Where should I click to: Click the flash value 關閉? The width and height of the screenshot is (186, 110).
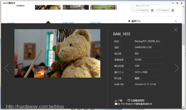click(x=137, y=78)
